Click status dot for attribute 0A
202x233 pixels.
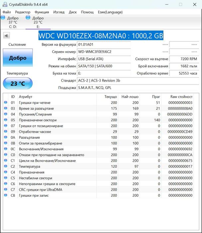(6, 137)
